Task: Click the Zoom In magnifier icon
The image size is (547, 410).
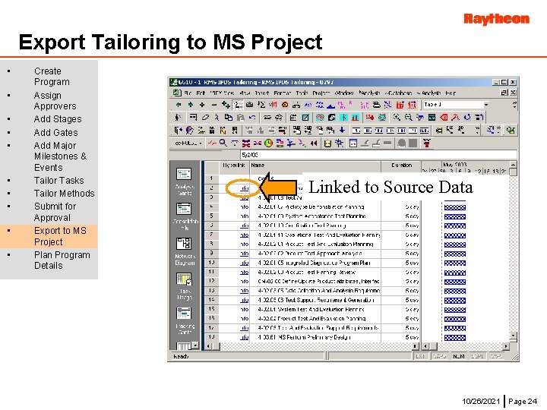Action: (x=397, y=118)
